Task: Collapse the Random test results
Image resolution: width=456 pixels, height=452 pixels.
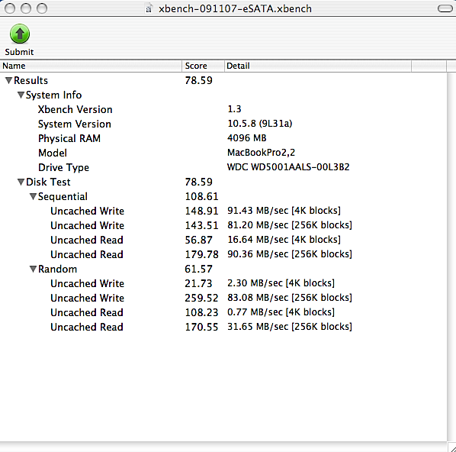Action: [x=33, y=269]
